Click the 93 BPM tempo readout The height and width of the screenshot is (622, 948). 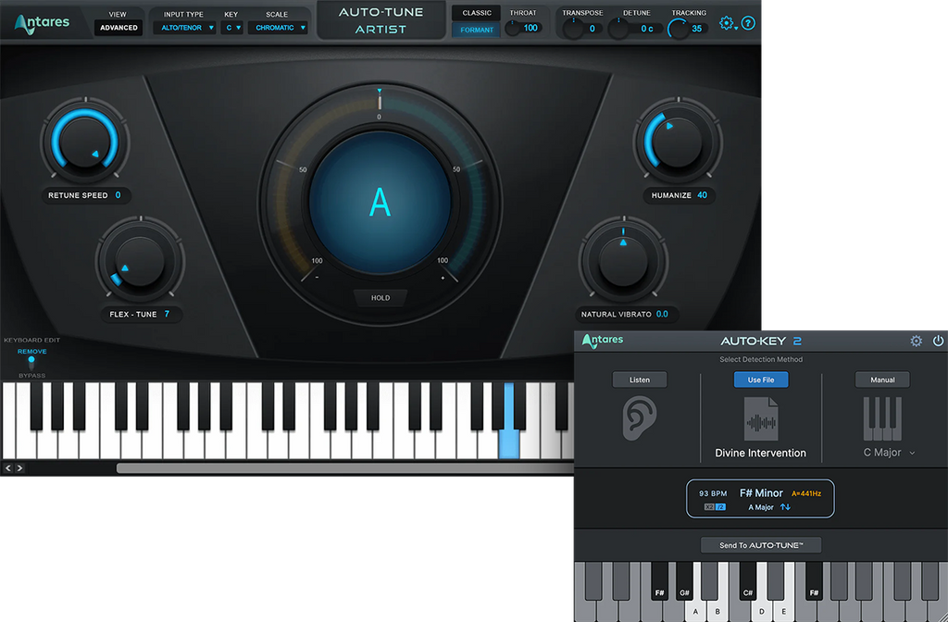713,494
